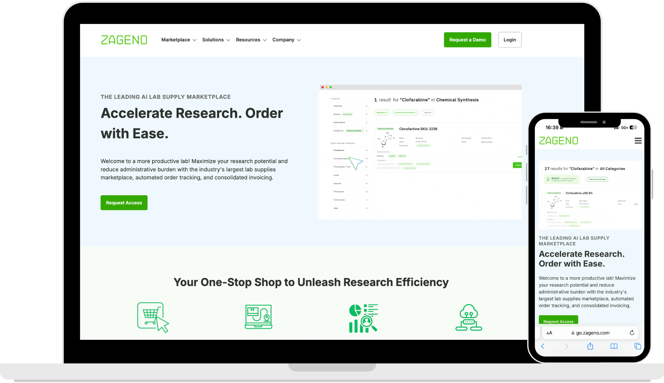Click the mobile browser address bar field
Screen dimensions: 664x383
pyautogui.click(x=591, y=332)
